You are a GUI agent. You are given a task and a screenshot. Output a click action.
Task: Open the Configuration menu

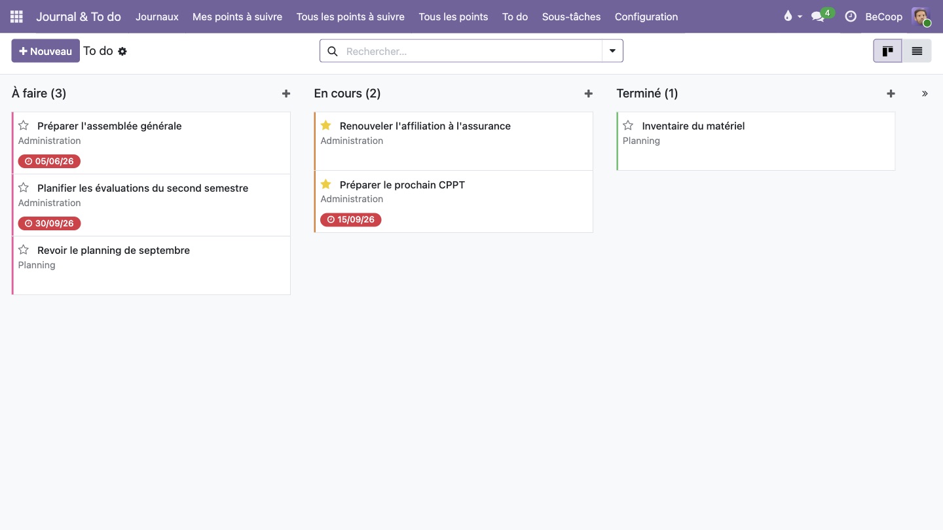click(x=646, y=16)
